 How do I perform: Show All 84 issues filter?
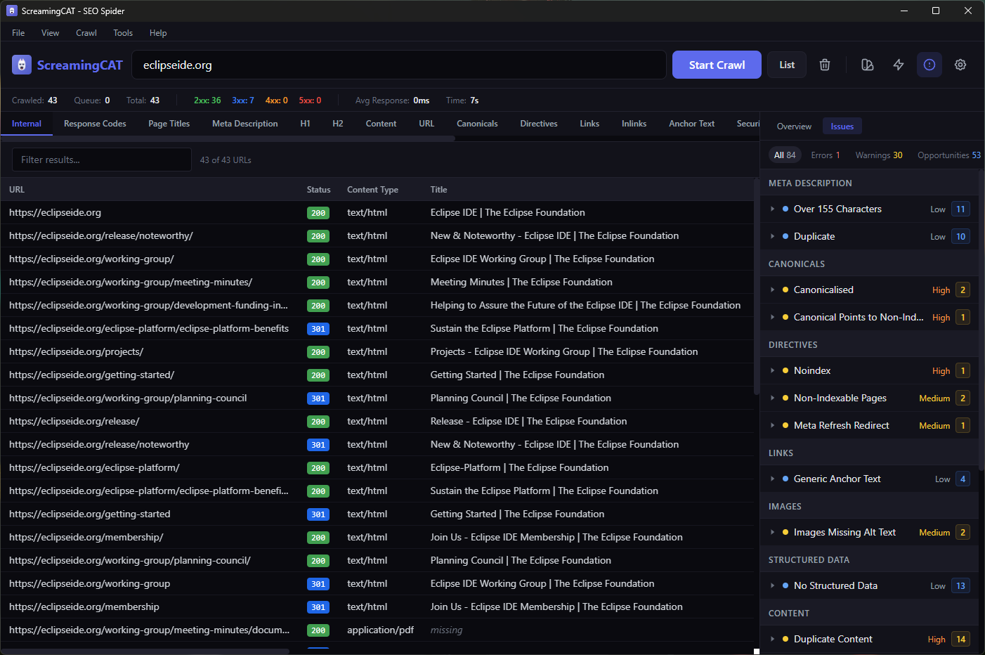[785, 155]
